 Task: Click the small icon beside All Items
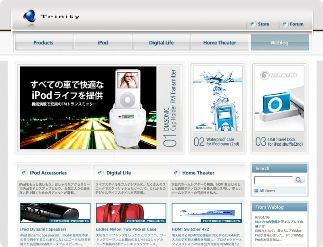click(256, 190)
